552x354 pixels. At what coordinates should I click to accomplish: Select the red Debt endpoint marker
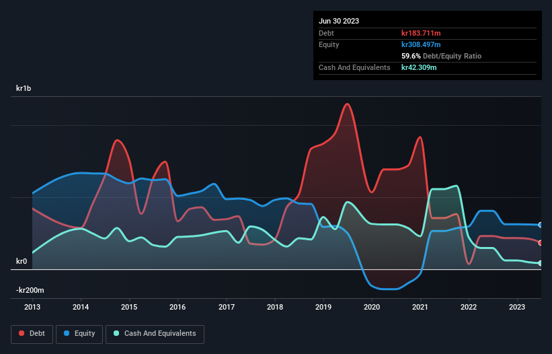541,243
